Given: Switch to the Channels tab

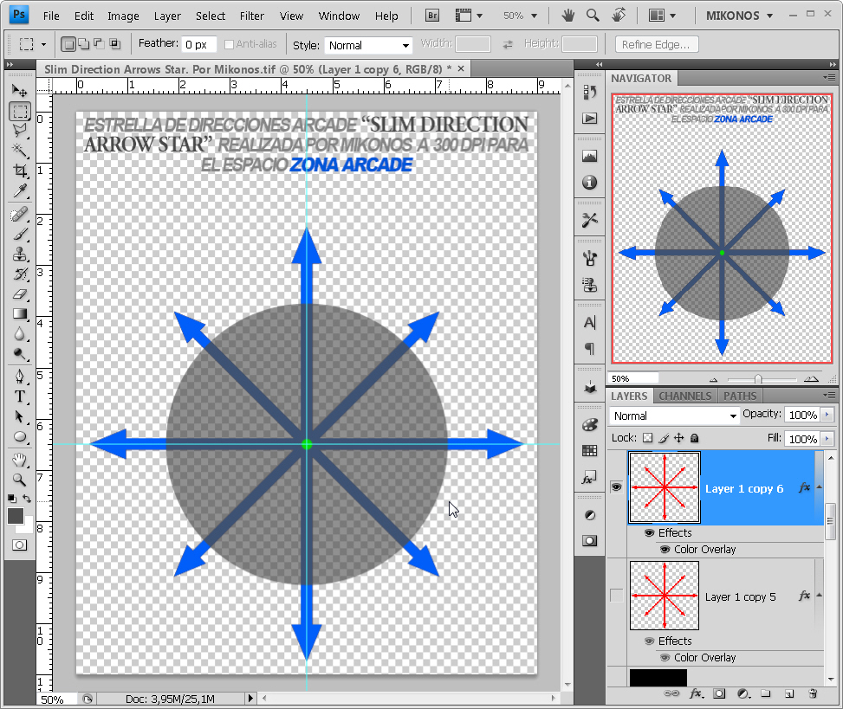Looking at the screenshot, I should 685,396.
